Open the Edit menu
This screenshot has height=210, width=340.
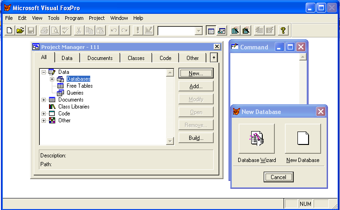point(22,18)
